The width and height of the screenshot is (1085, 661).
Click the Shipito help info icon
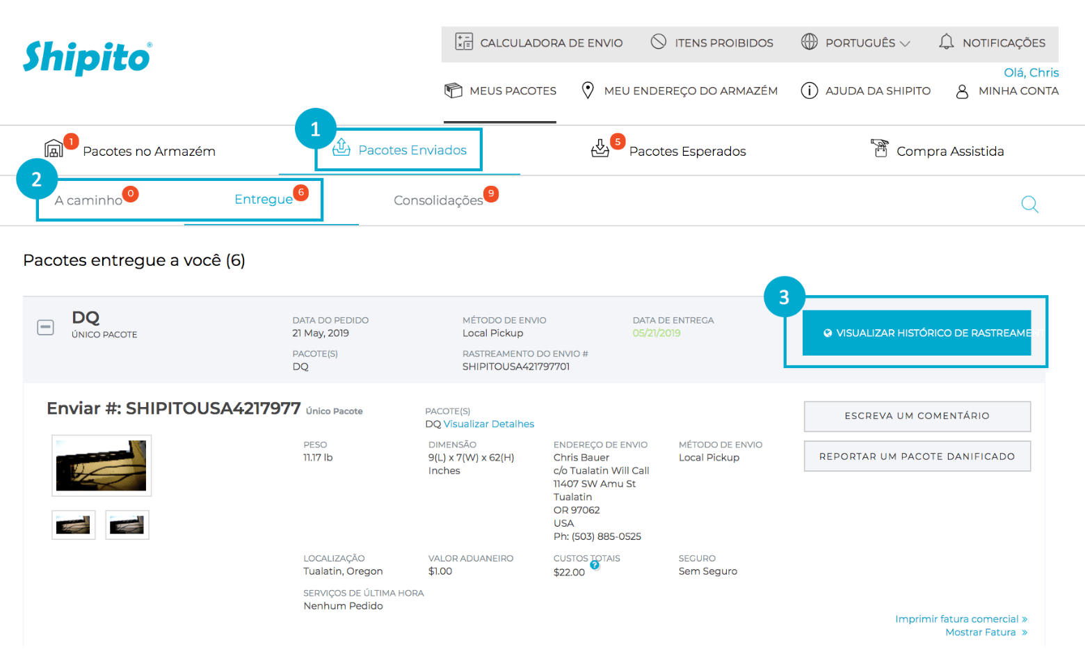point(810,90)
